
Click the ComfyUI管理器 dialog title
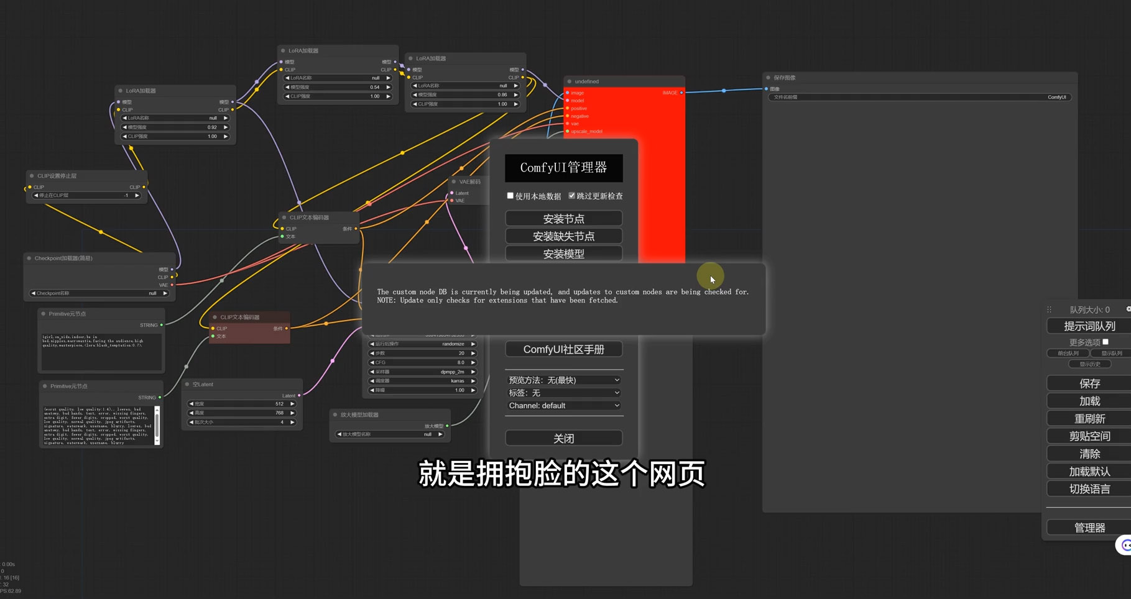[x=563, y=168]
